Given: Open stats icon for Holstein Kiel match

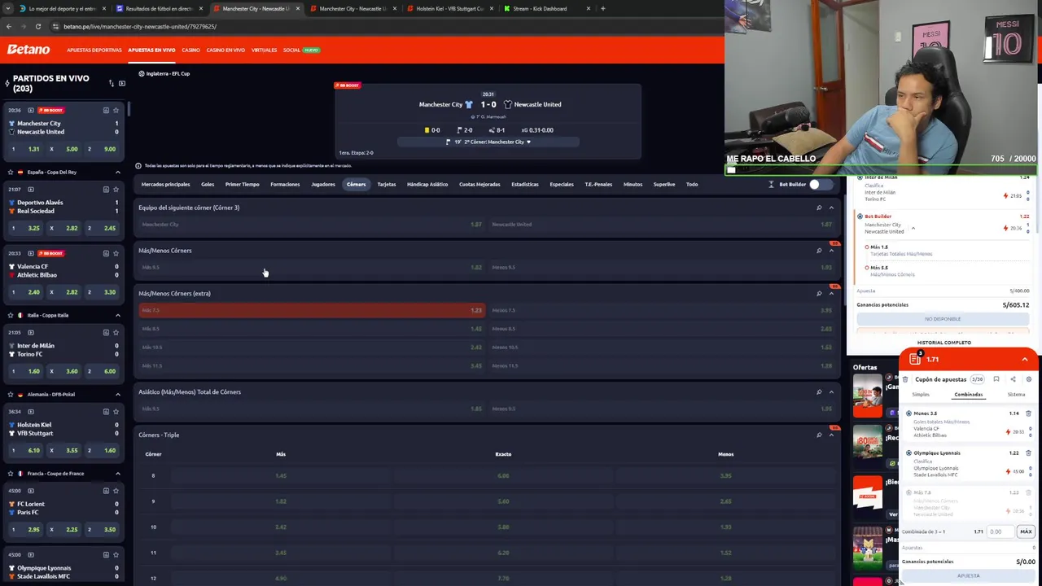Looking at the screenshot, I should [x=106, y=412].
